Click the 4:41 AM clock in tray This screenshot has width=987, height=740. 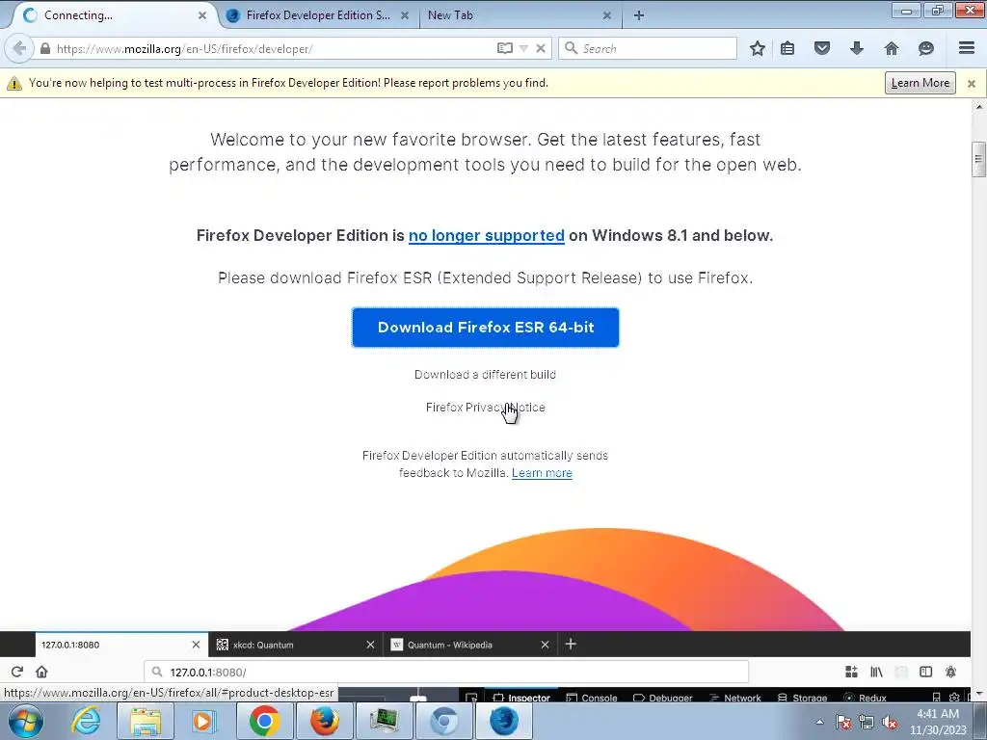pyautogui.click(x=938, y=714)
